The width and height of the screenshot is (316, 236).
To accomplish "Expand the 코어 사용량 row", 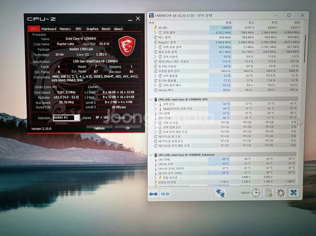I will point(155,57).
